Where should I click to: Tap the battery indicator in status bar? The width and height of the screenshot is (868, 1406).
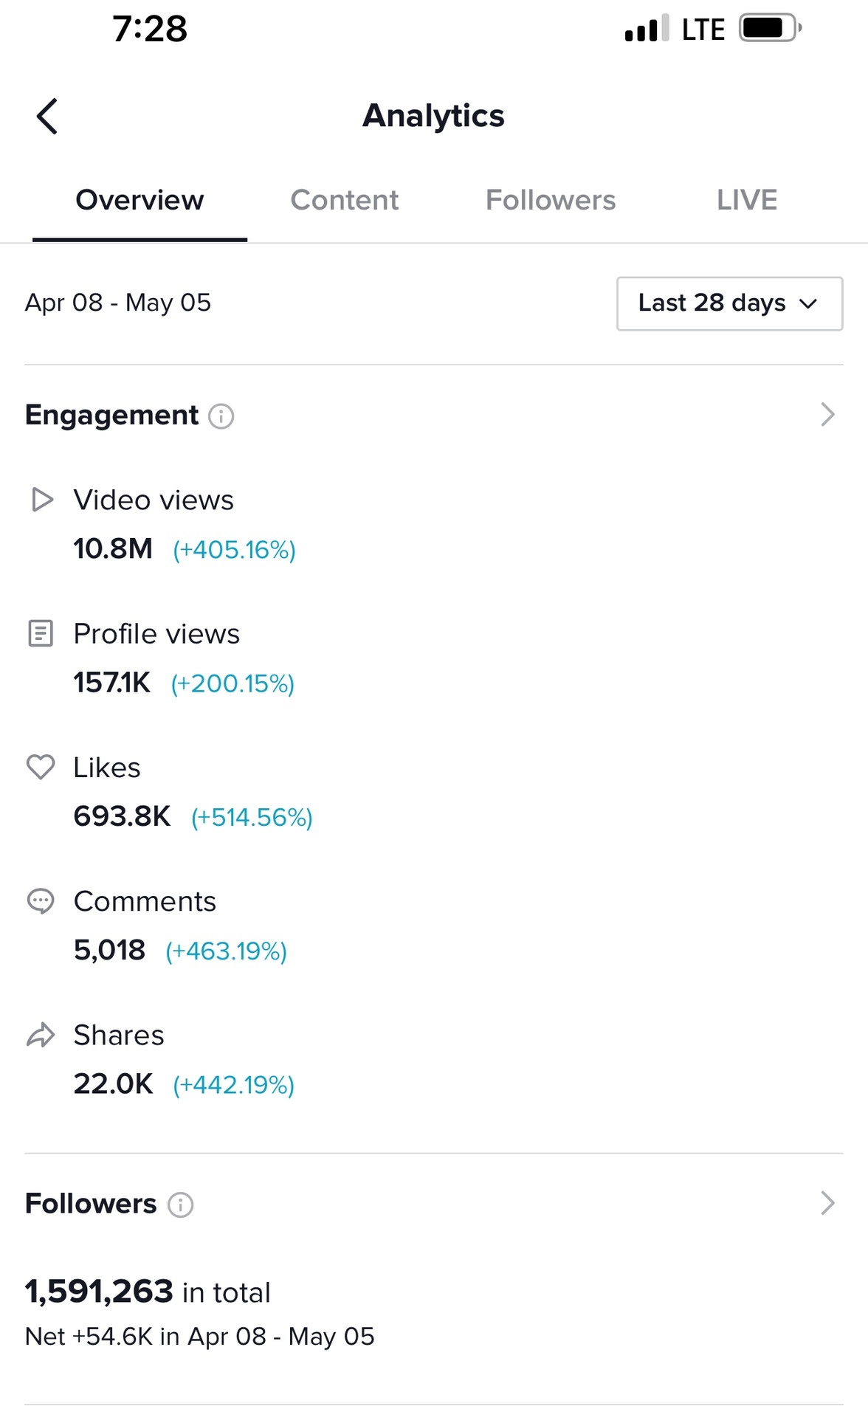point(769,29)
